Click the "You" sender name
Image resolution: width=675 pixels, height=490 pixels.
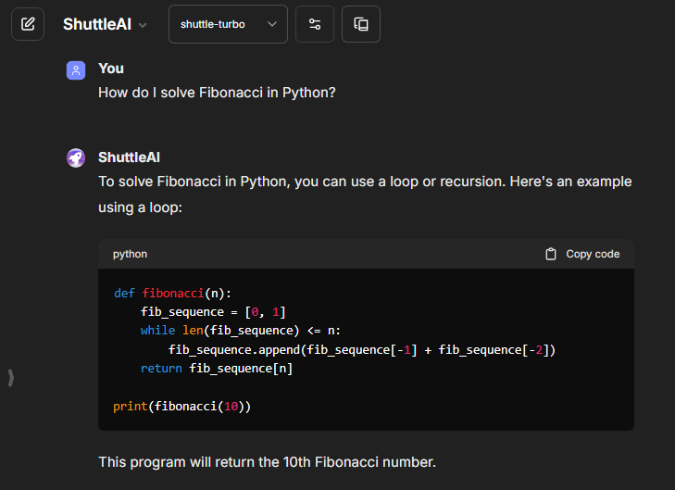coord(111,69)
